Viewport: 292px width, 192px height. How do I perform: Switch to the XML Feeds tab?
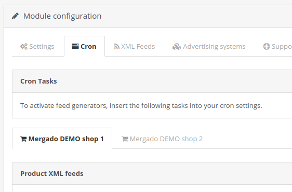134,46
